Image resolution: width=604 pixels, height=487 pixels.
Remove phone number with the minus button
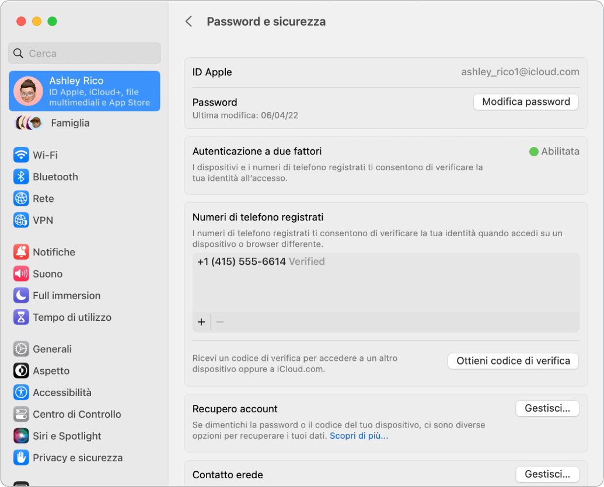(x=221, y=321)
